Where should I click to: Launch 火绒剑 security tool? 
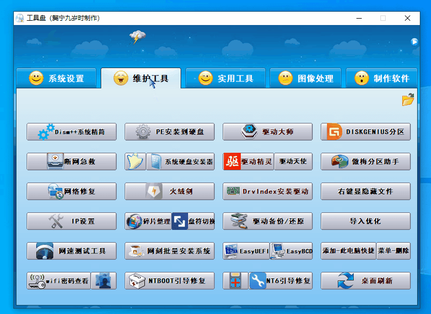pyautogui.click(x=169, y=192)
